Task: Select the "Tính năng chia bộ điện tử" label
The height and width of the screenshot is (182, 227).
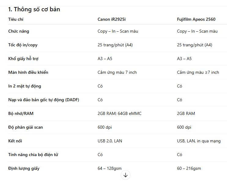Action: click(x=33, y=155)
